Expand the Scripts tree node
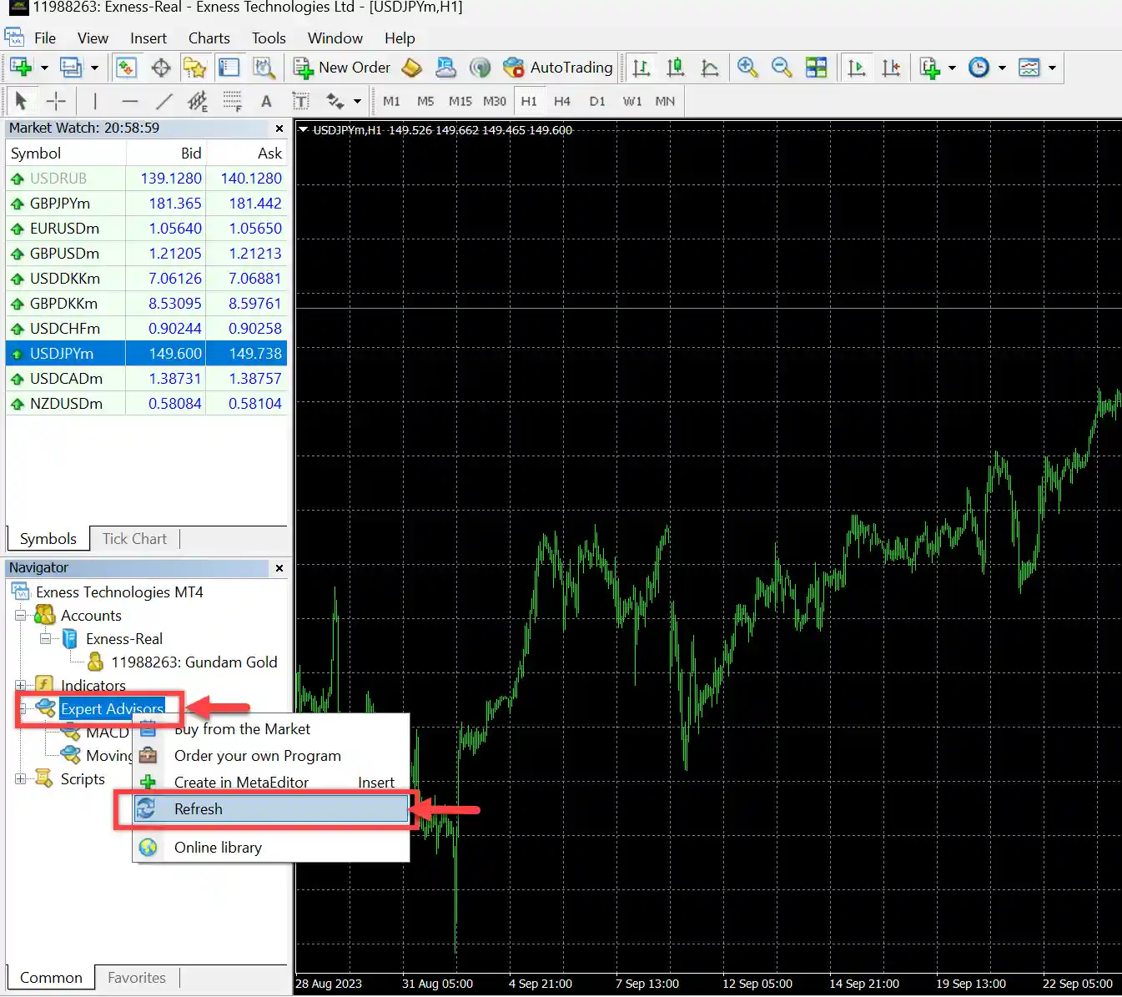1122x997 pixels. pos(20,779)
